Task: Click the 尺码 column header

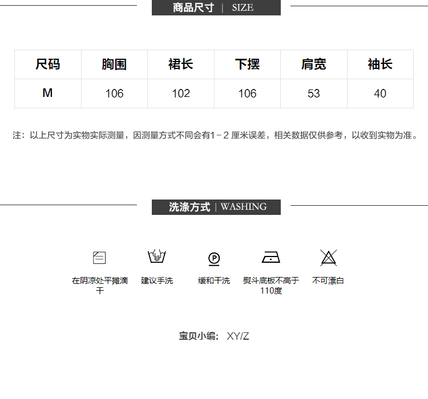Action: [x=48, y=64]
